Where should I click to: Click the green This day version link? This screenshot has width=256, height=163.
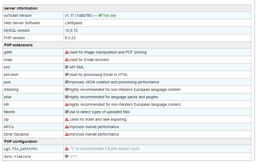pyautogui.click(x=109, y=15)
